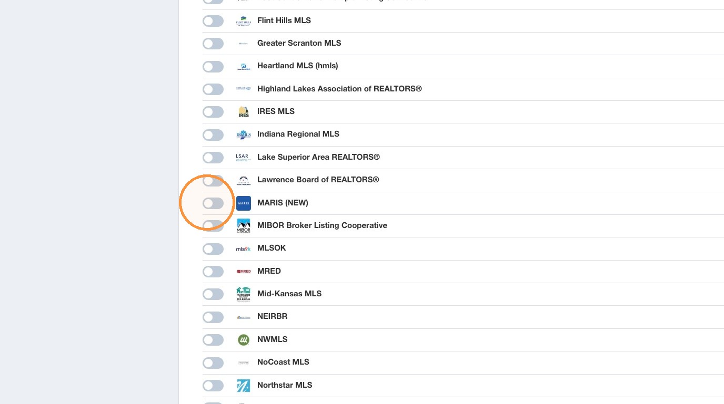Viewport: 724px width, 404px height.
Task: Enable the NWMLS toggle
Action: (213, 340)
